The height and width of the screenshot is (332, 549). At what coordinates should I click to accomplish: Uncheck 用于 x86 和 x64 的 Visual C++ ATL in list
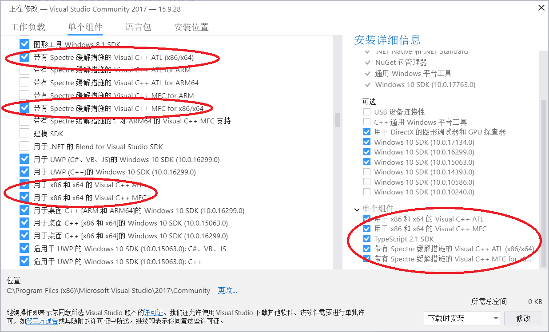click(x=24, y=185)
